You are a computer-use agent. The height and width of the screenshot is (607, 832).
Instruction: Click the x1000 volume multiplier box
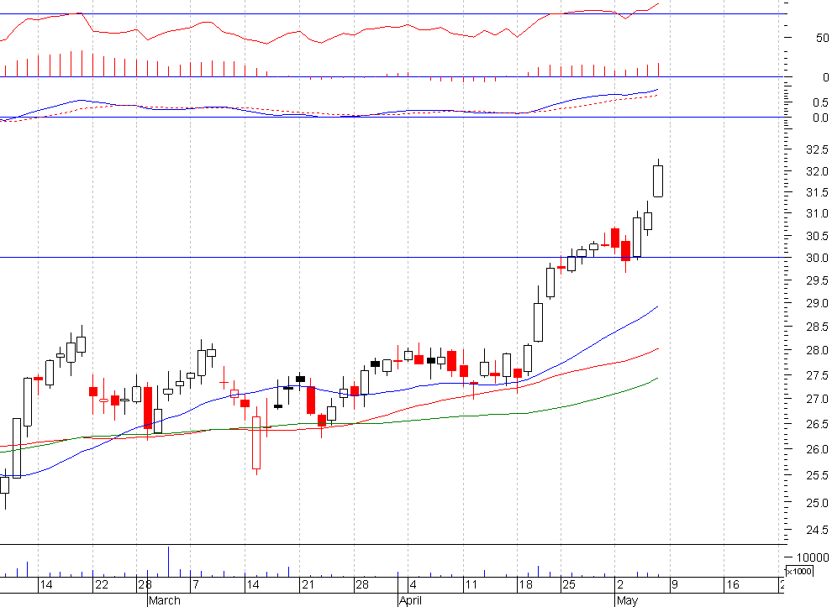coord(799,571)
